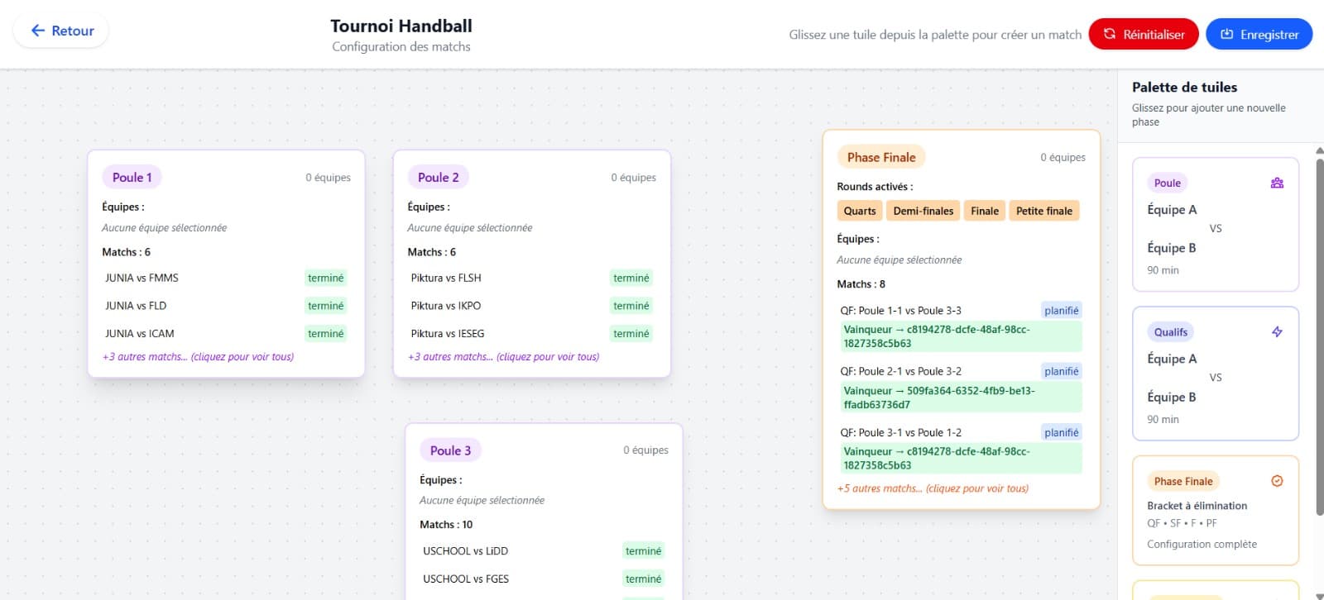Screen dimensions: 1324x600
Task: Click 'Matchs : 10' in the Poule 3 card
Action: [446, 525]
